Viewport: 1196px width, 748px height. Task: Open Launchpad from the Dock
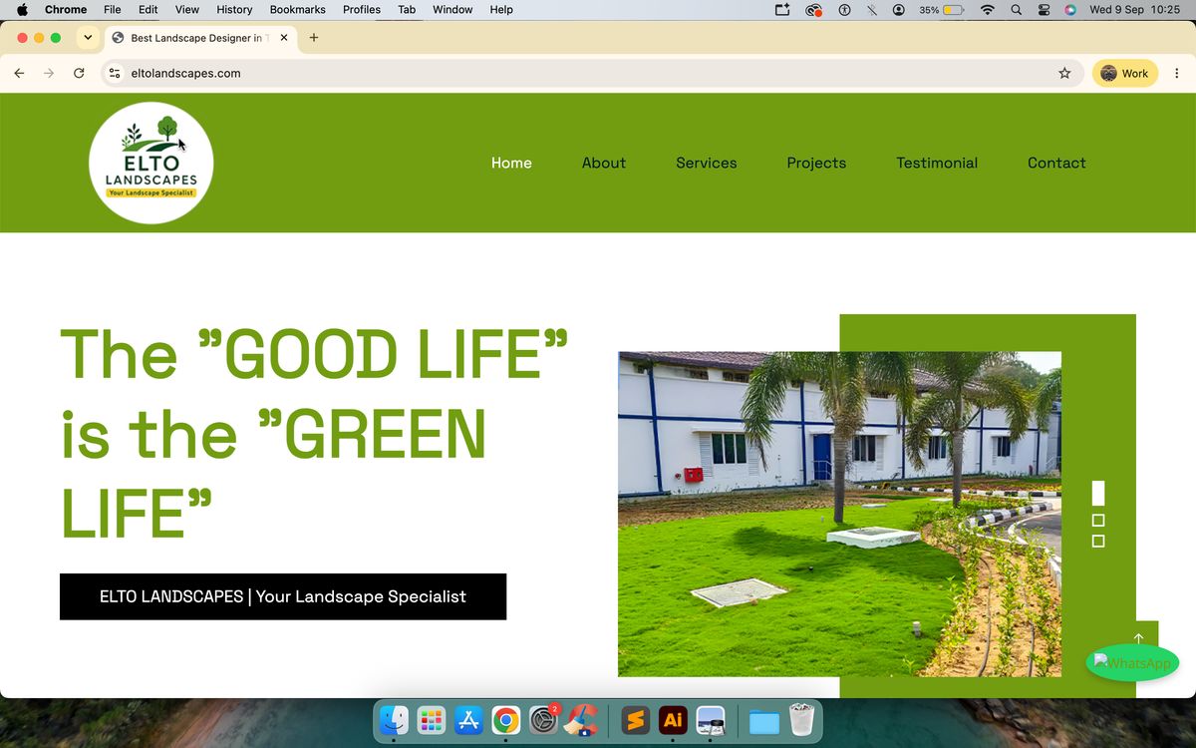(x=432, y=720)
